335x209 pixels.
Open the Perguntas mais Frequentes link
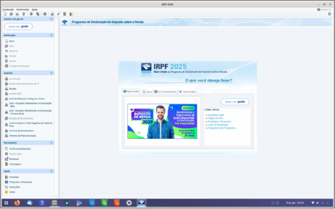coord(221,128)
